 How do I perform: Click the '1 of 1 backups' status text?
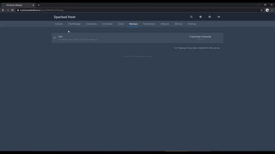pos(197,48)
